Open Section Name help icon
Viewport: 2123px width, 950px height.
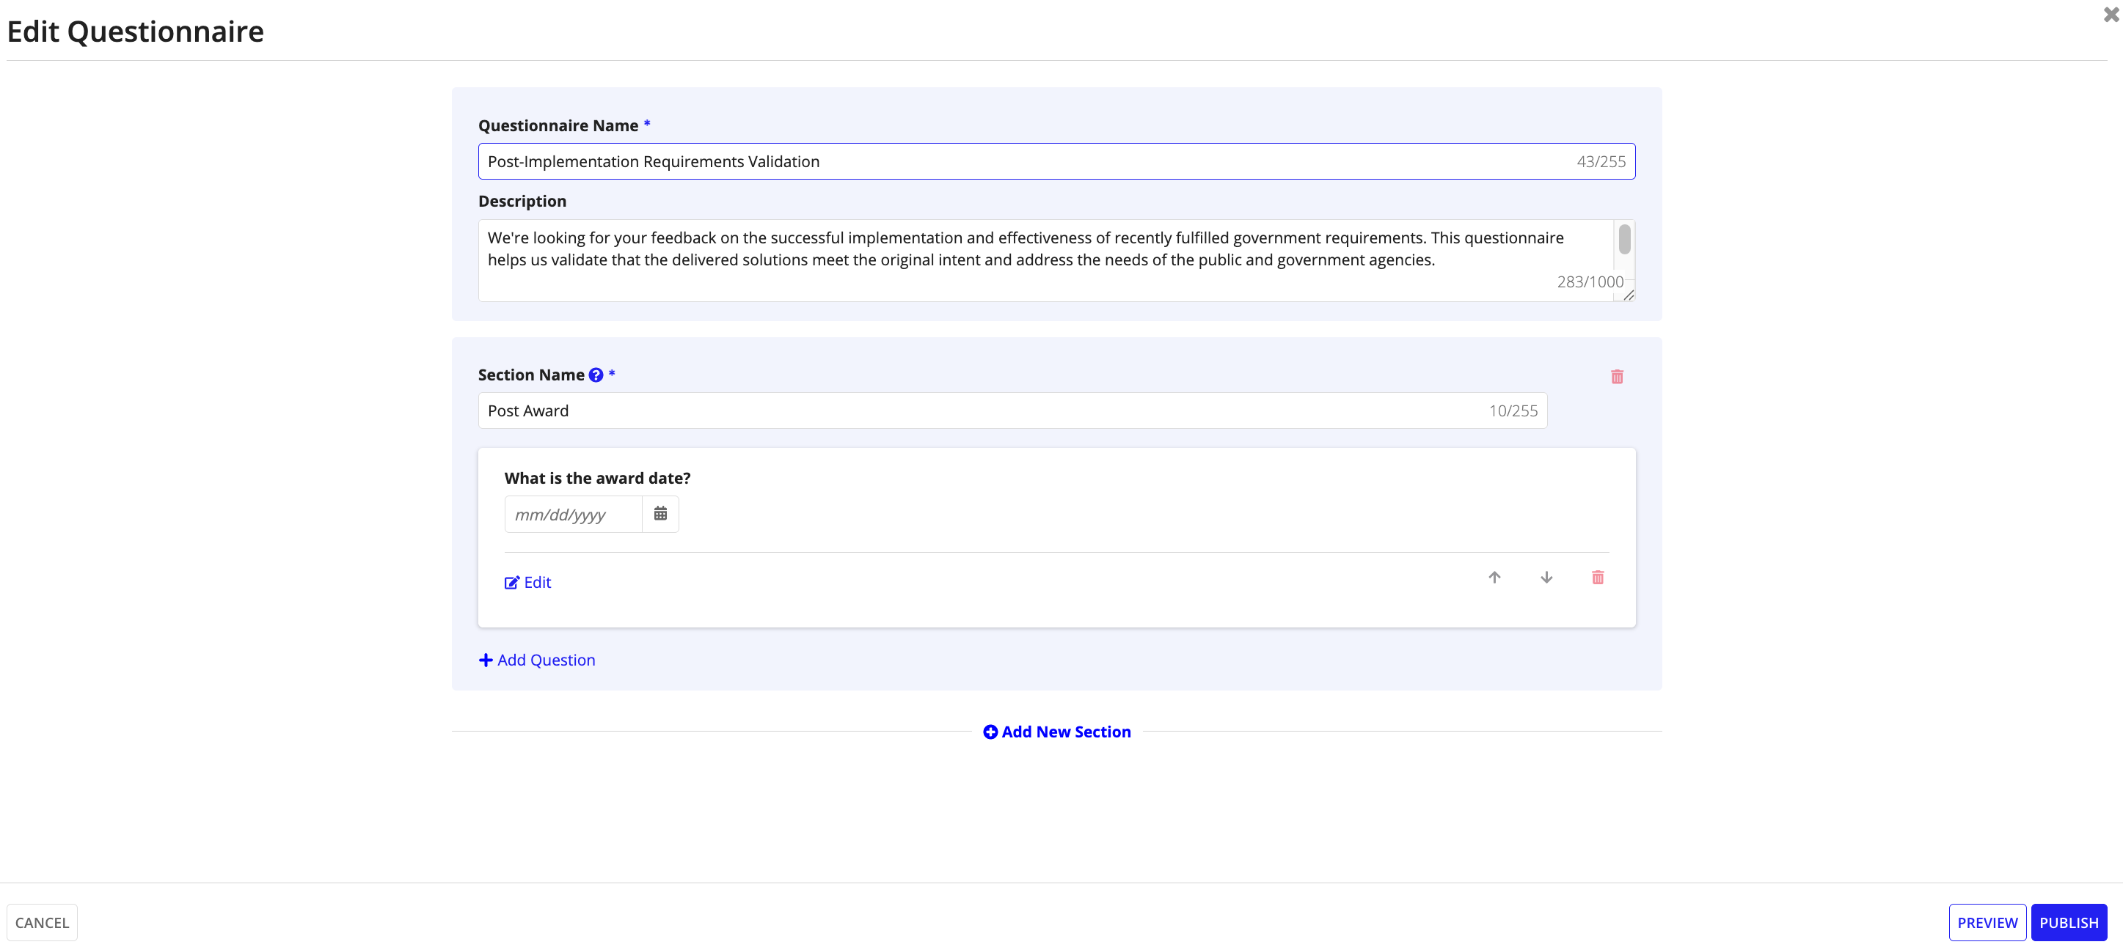[596, 375]
